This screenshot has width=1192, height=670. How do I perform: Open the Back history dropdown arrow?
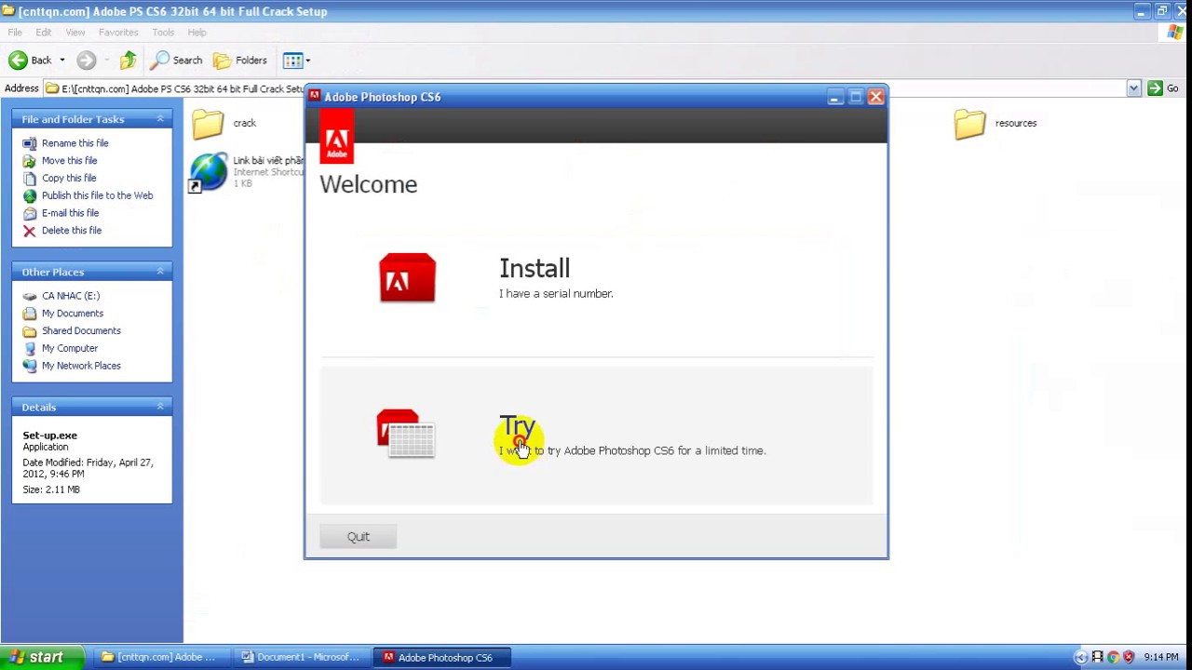coord(62,60)
